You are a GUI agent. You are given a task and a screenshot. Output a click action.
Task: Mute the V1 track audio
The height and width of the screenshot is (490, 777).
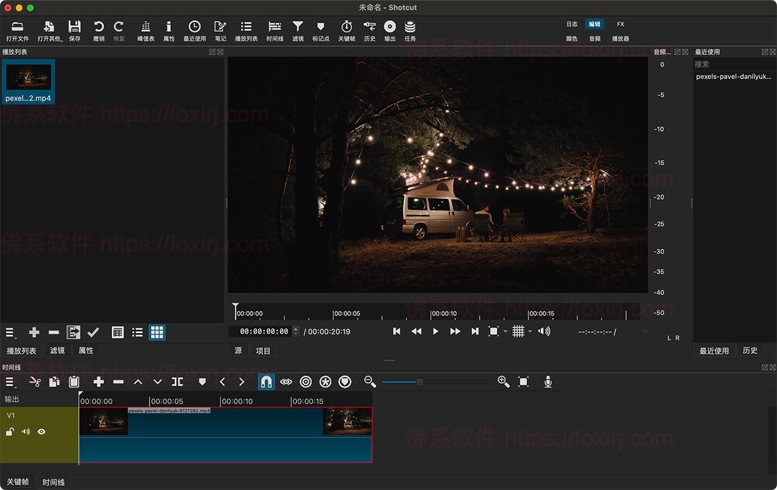[x=26, y=432]
